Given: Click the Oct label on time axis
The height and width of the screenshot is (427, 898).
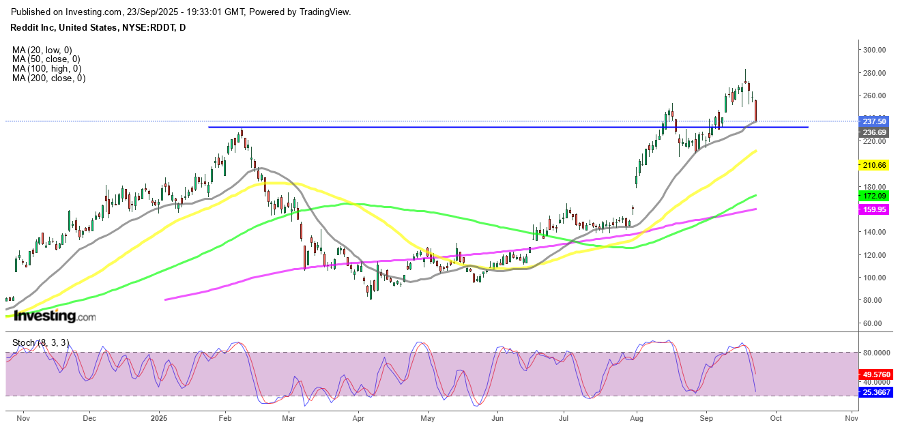Looking at the screenshot, I should (778, 417).
